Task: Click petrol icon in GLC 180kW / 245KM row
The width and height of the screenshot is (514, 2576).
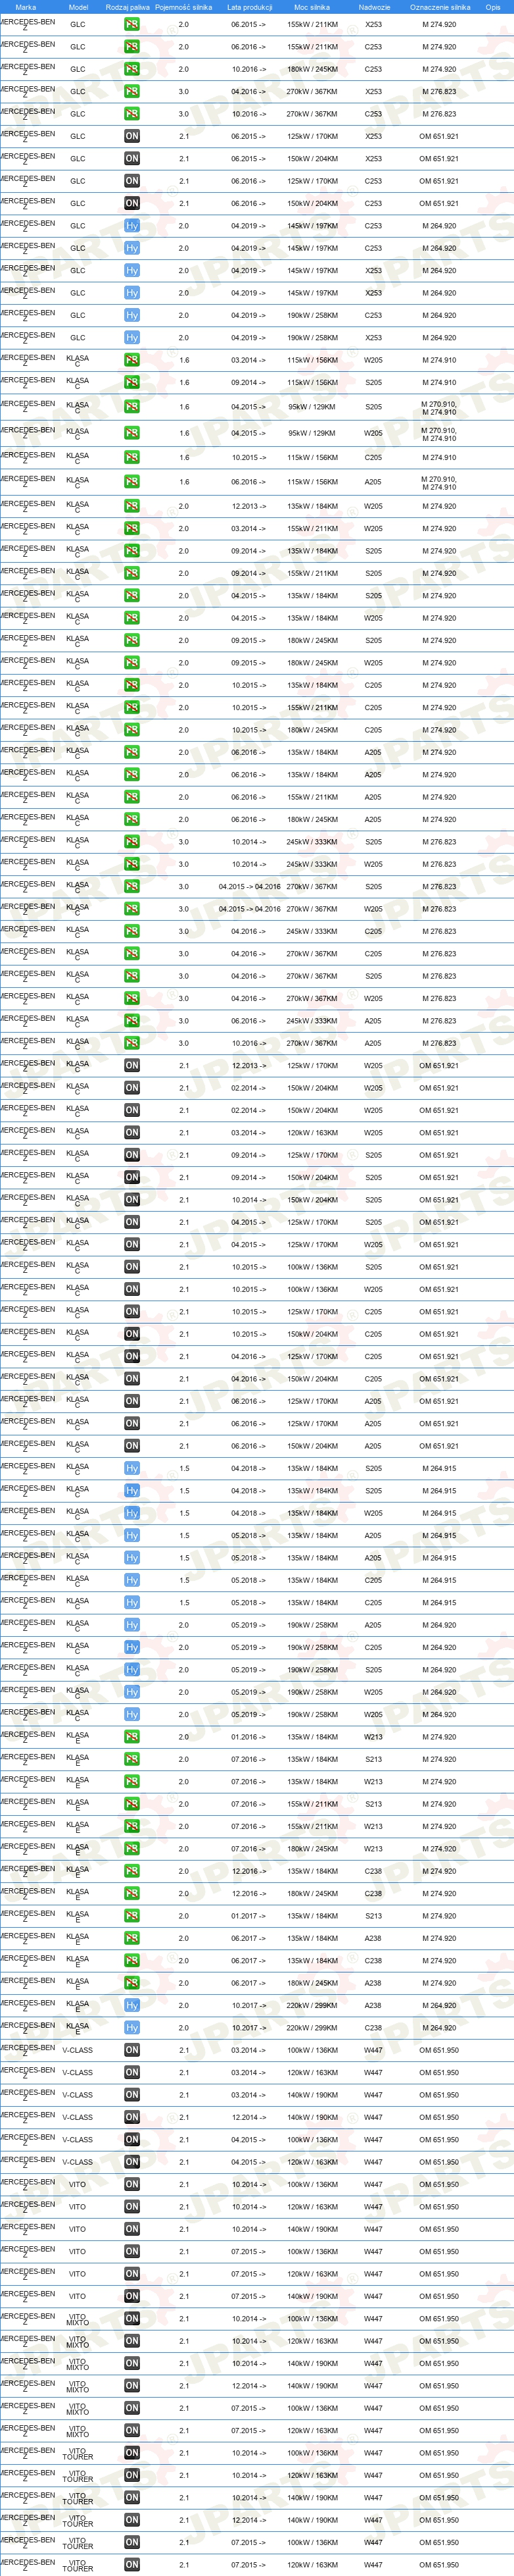Action: click(131, 69)
